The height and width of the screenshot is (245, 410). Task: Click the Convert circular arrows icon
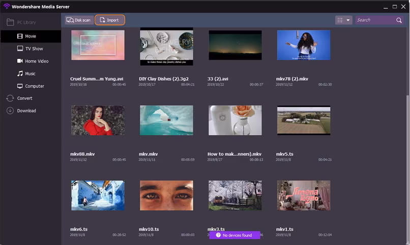[x=10, y=98]
